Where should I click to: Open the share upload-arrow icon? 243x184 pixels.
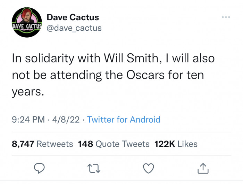[x=203, y=168]
